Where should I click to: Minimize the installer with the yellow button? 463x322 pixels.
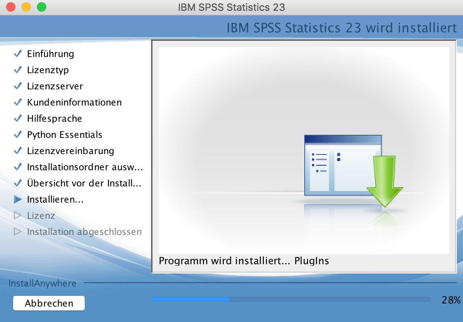click(26, 7)
